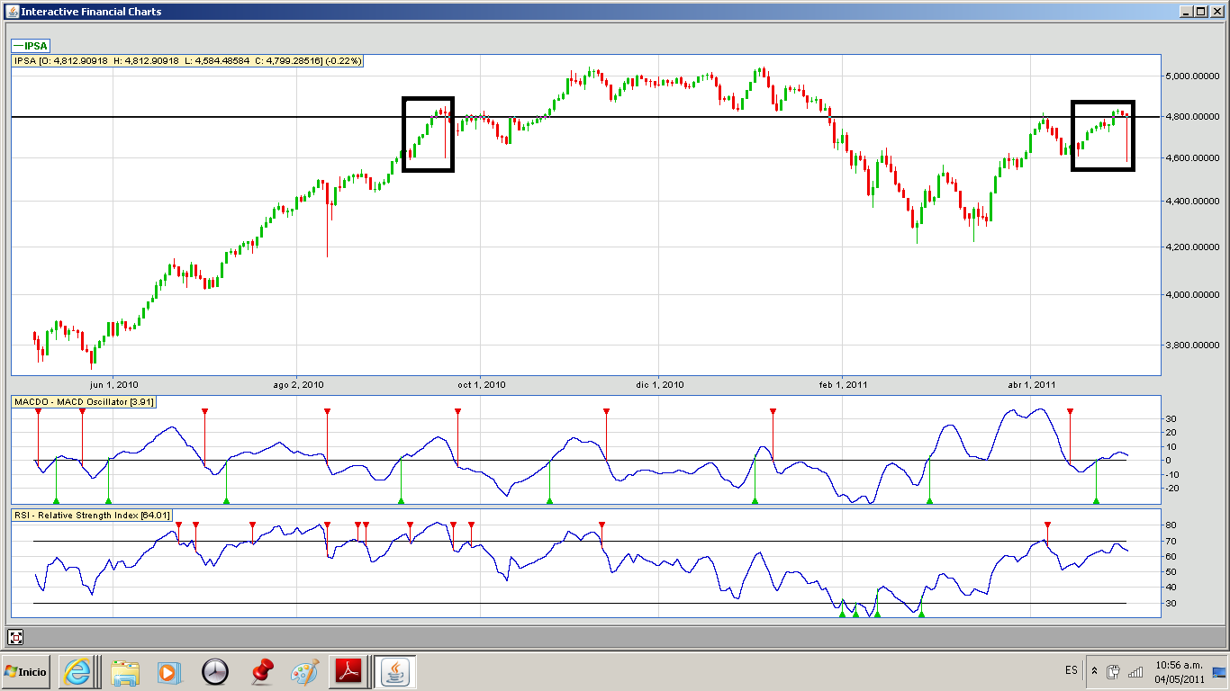The height and width of the screenshot is (691, 1230).
Task: Click the 5,000.00000 price axis label
Action: point(1193,76)
